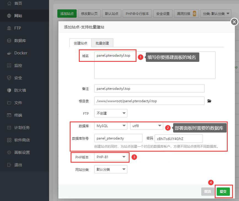Image resolution: width=239 pixels, height=201 pixels.
Task: Close the add site dialog
Action: coord(234,22)
